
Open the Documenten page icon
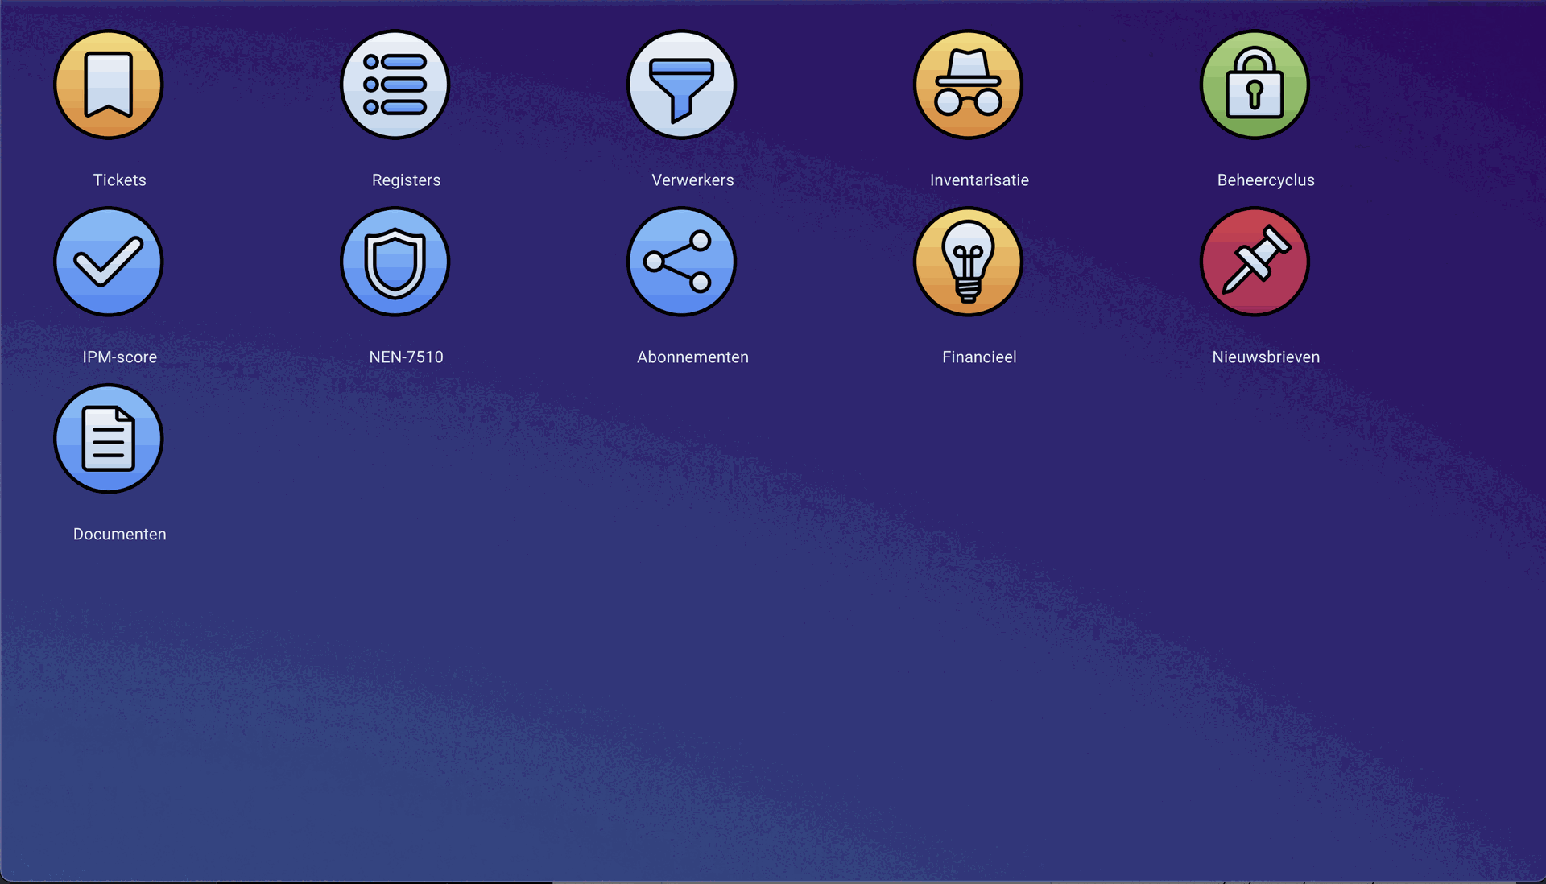(x=109, y=439)
